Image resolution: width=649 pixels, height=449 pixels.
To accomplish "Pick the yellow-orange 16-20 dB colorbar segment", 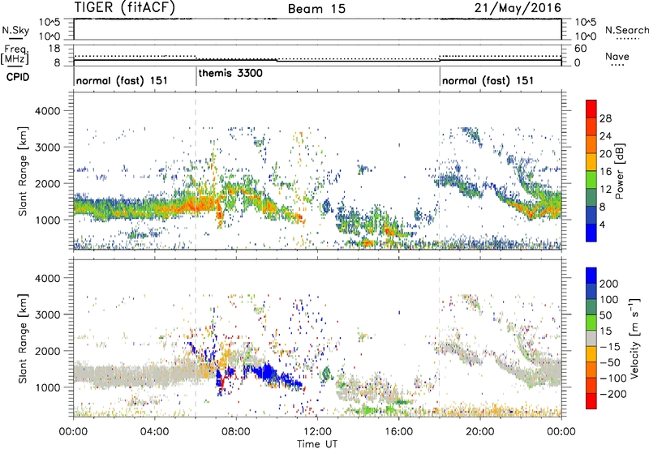I will (x=591, y=161).
